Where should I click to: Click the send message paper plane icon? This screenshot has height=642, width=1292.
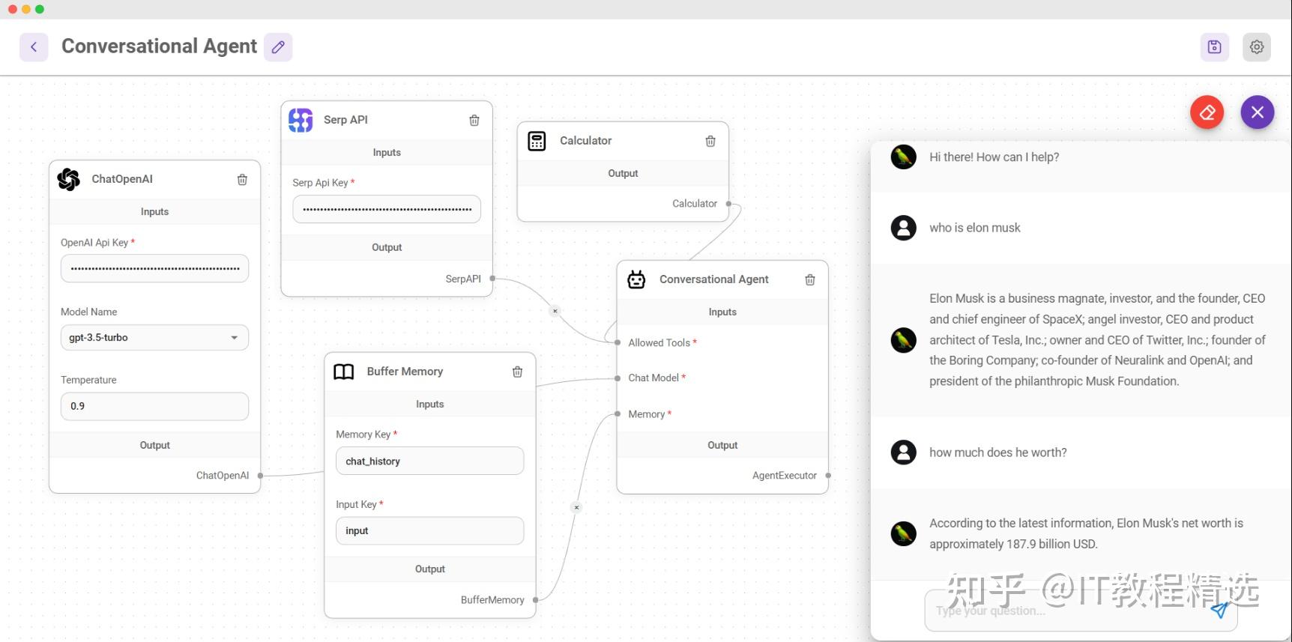pos(1219,611)
